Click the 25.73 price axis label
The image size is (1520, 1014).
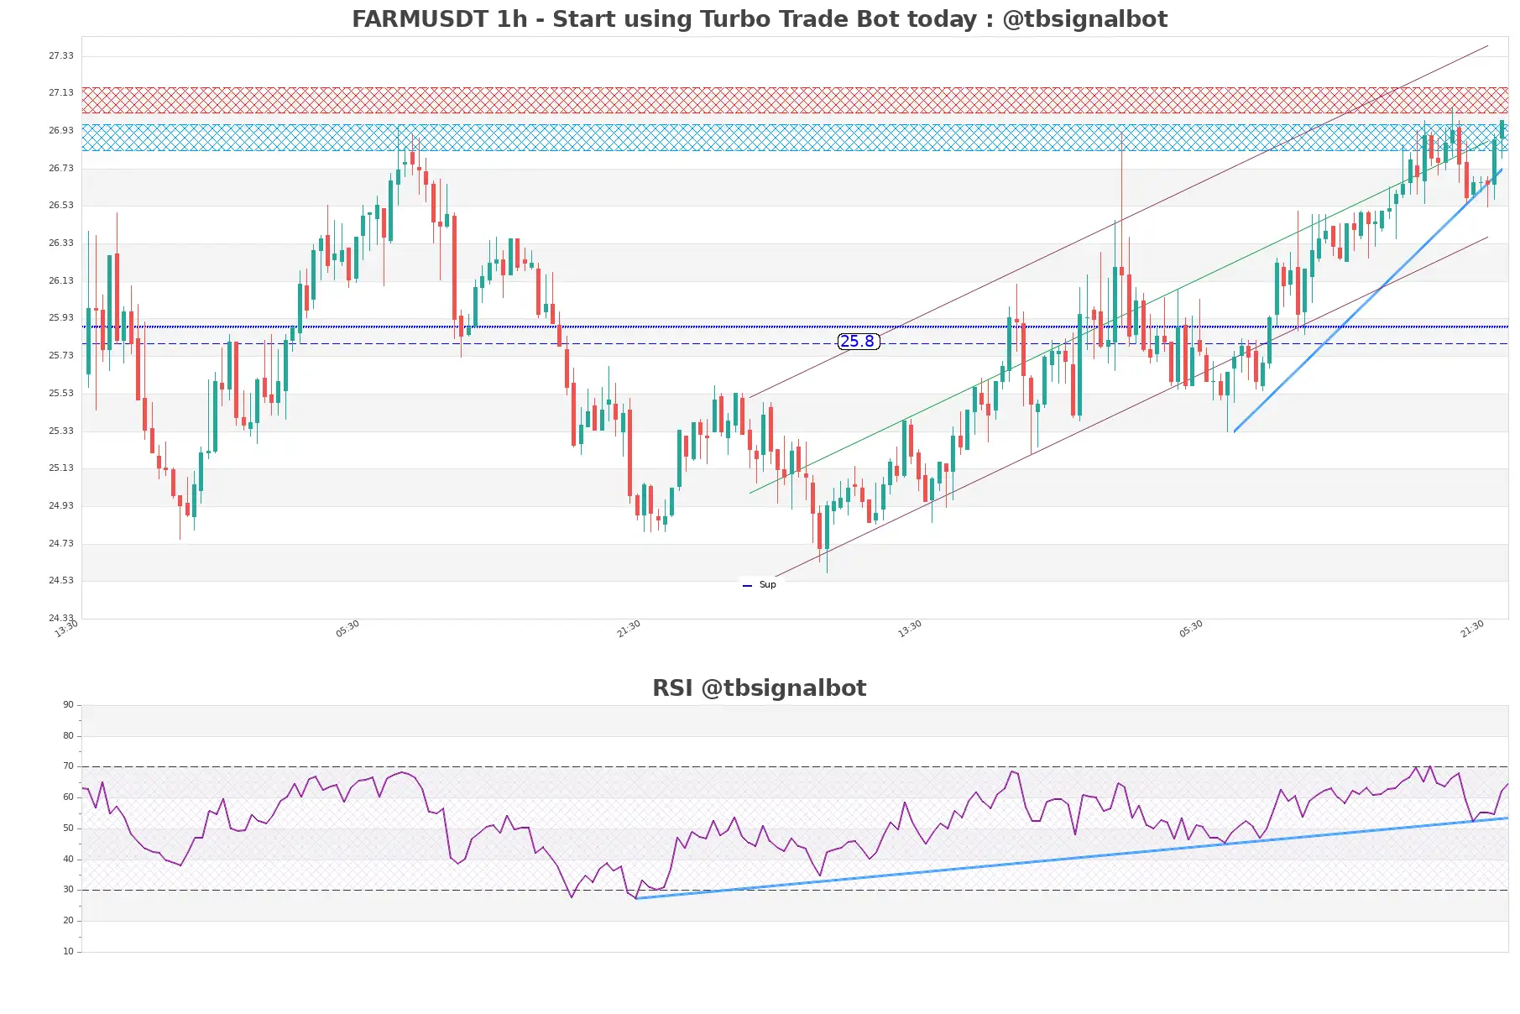[x=60, y=356]
